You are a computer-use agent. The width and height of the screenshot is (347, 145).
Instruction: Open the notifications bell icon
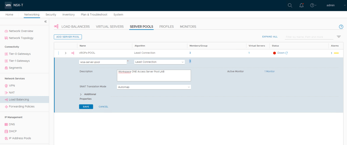pos(301,5)
